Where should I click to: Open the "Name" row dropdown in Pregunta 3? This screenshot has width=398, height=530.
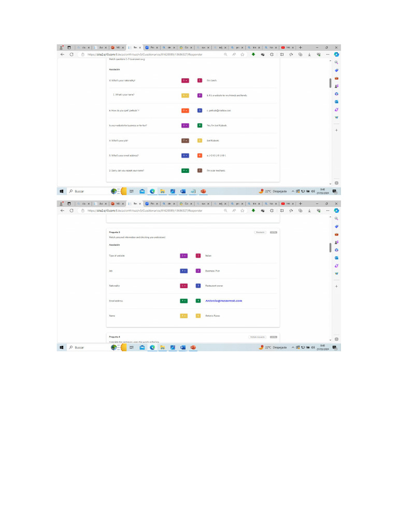(184, 316)
